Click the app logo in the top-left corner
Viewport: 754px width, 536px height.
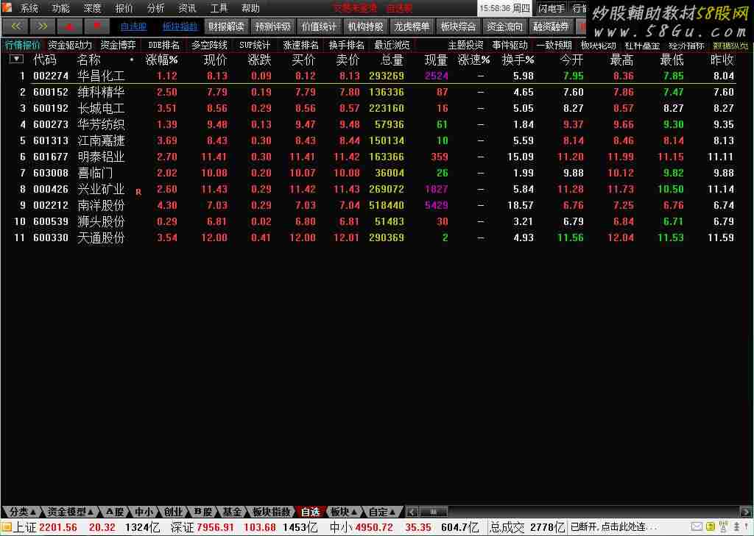tap(7, 7)
